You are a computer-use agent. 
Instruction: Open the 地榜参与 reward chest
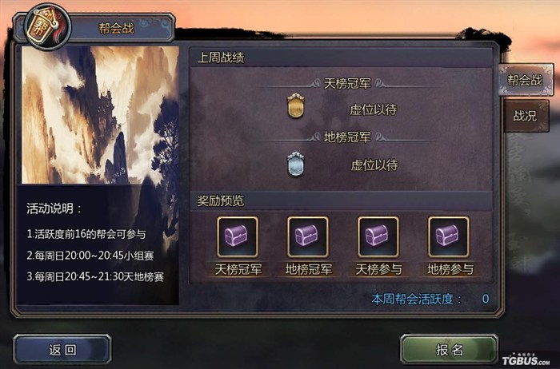point(449,236)
